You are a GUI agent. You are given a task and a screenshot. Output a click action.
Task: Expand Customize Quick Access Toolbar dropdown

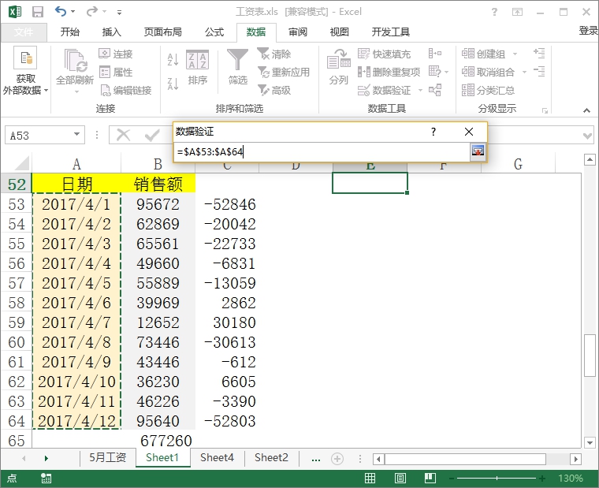pyautogui.click(x=119, y=13)
